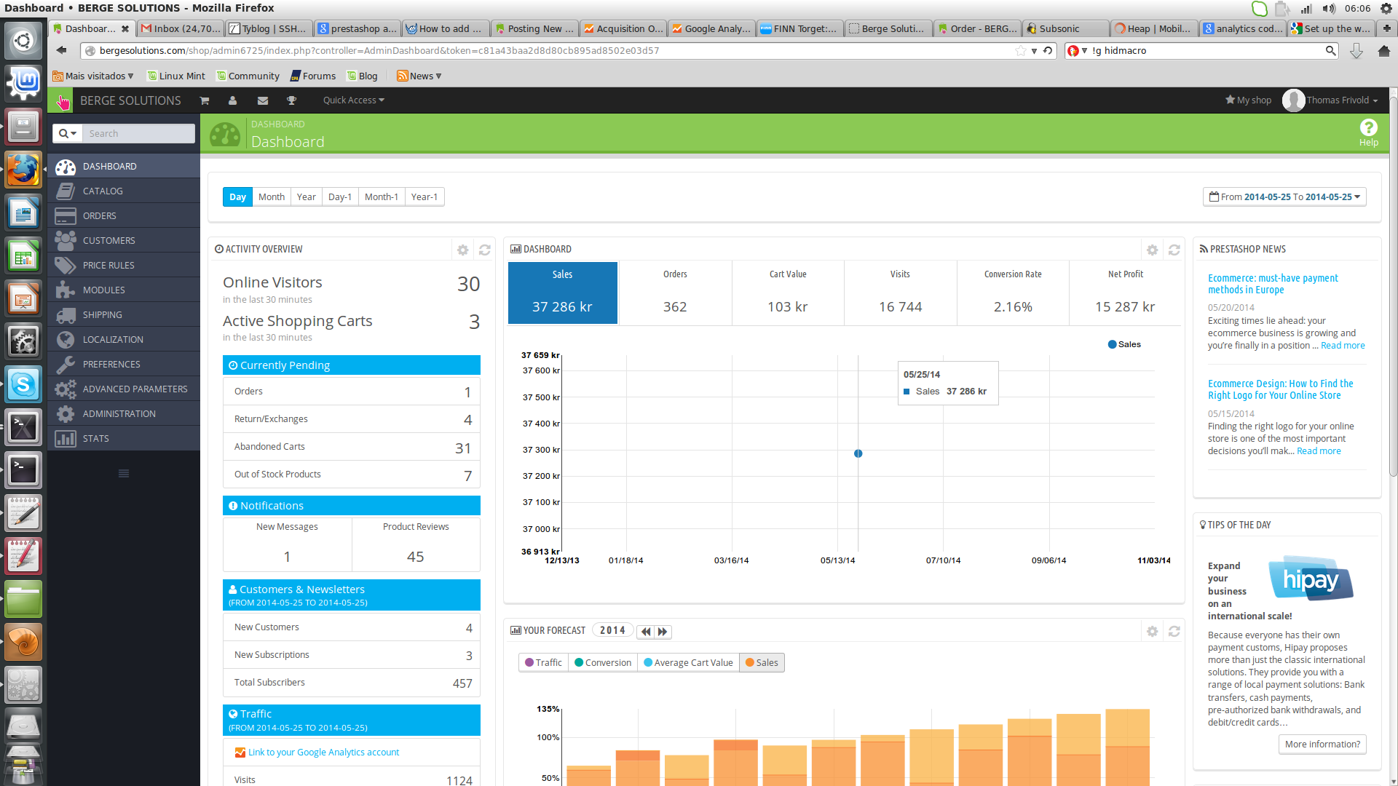
Task: Click the Help question mark icon
Action: (x=1368, y=128)
